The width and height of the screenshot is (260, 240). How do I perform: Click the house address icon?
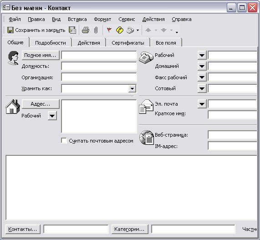point(13,107)
